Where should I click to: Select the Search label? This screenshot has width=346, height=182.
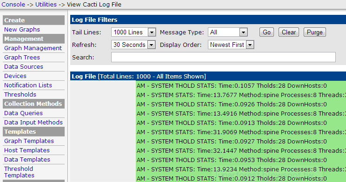coord(83,58)
